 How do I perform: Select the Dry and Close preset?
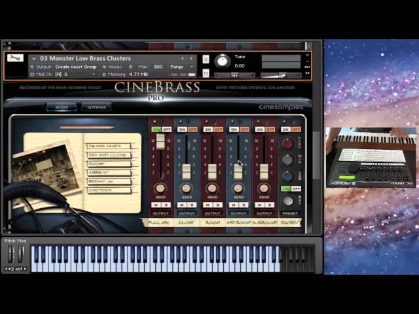(x=108, y=156)
